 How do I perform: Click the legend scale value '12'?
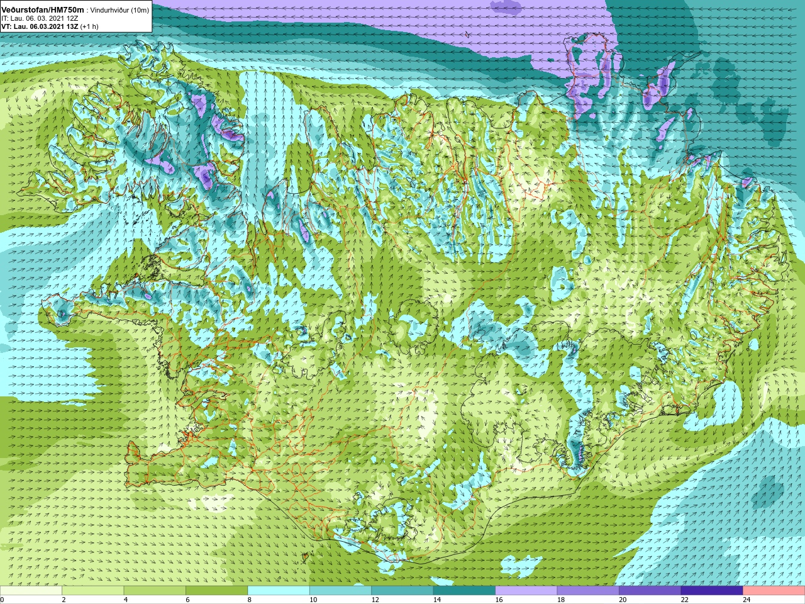tap(375, 600)
